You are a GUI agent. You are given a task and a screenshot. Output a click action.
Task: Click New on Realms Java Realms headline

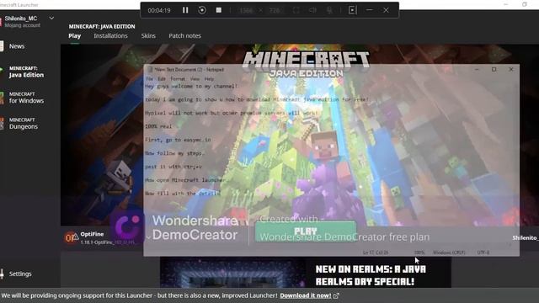tap(371, 275)
